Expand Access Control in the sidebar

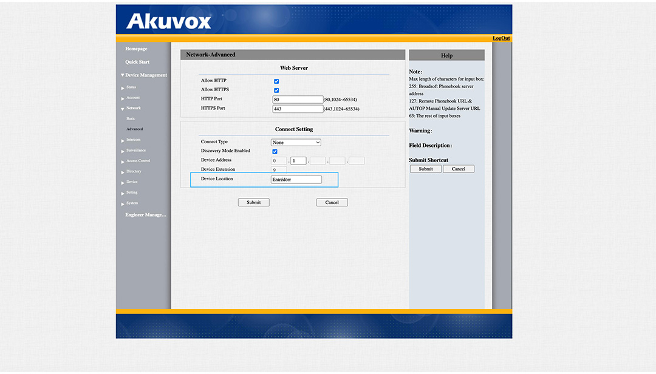(x=123, y=161)
